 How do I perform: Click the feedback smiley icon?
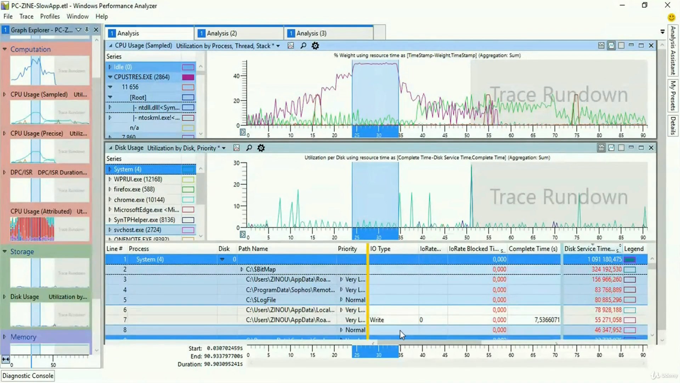pos(671,17)
